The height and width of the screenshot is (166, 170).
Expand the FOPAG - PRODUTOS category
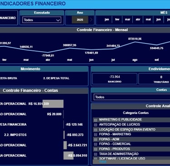96,149
